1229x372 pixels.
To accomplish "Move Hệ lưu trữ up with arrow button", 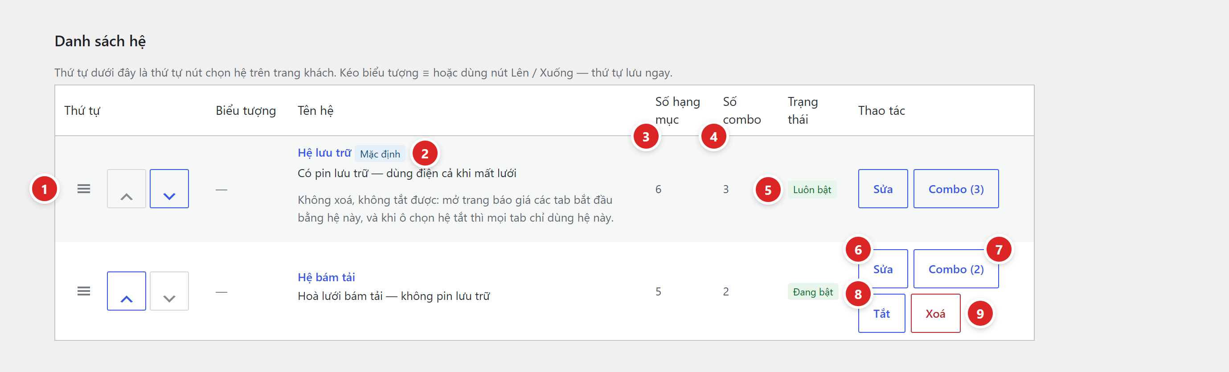I will 127,189.
